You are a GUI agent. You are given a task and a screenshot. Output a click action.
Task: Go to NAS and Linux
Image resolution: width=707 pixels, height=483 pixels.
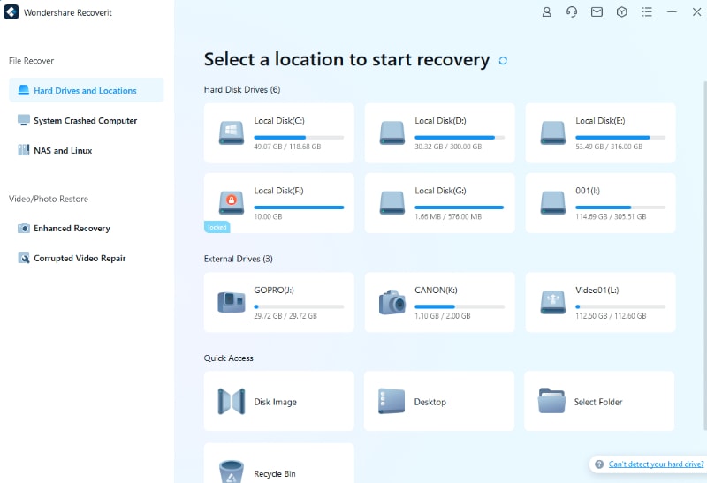(x=63, y=150)
